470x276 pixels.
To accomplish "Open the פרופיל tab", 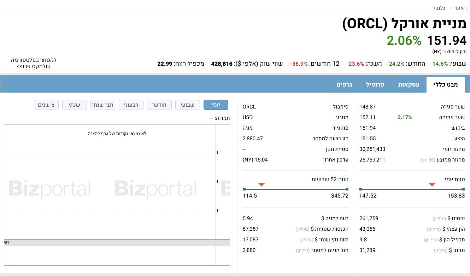I will pos(375,85).
